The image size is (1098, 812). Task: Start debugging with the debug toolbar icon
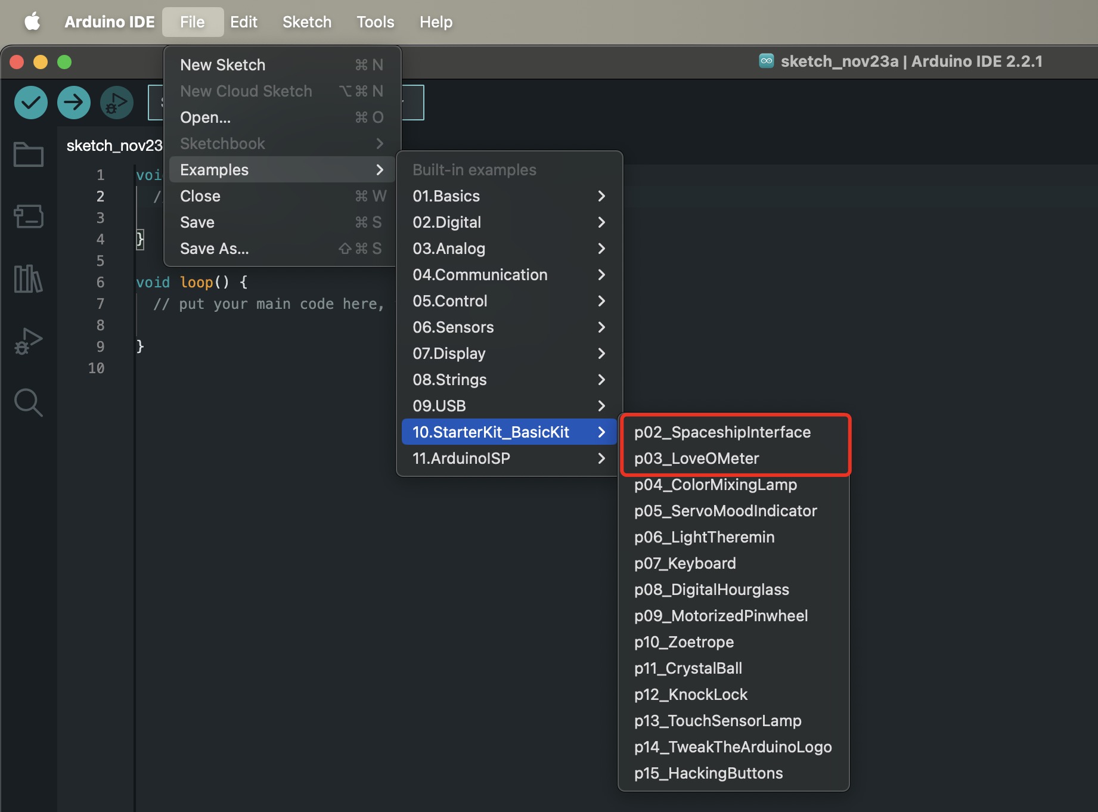(116, 103)
